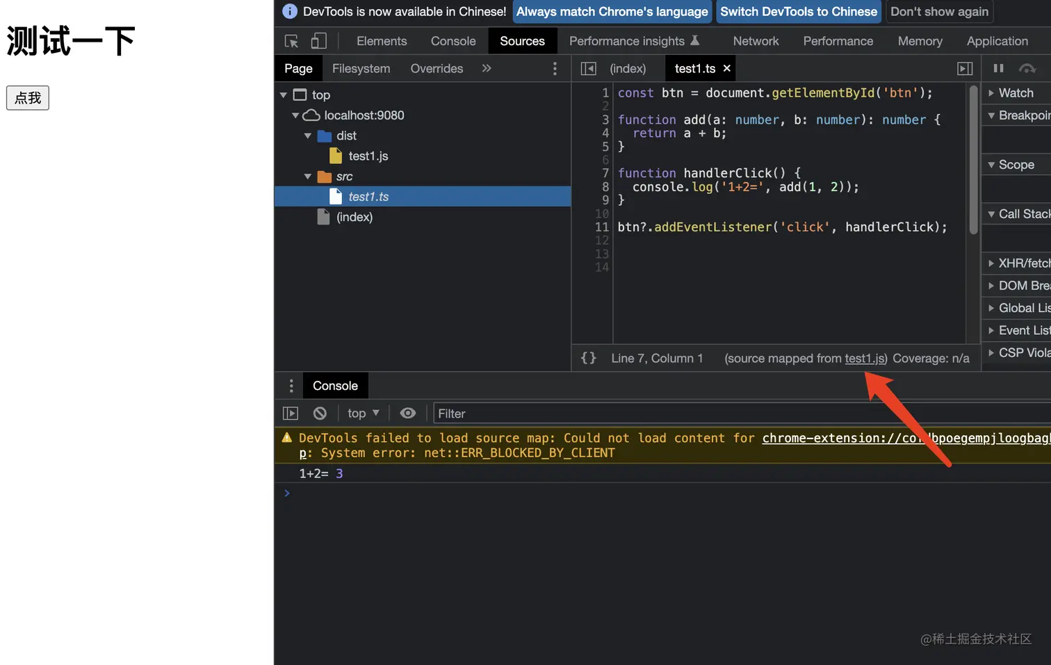Click Don't show again
Viewport: 1051px width, 665px height.
tap(939, 12)
